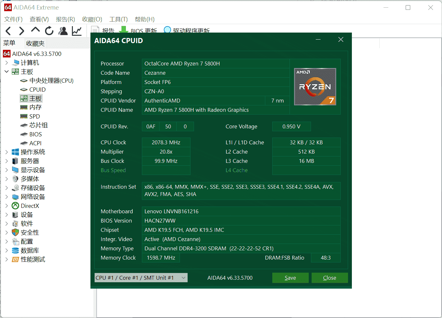Close the AIDA64 CPUID dialog with X
The image size is (442, 318).
click(341, 39)
